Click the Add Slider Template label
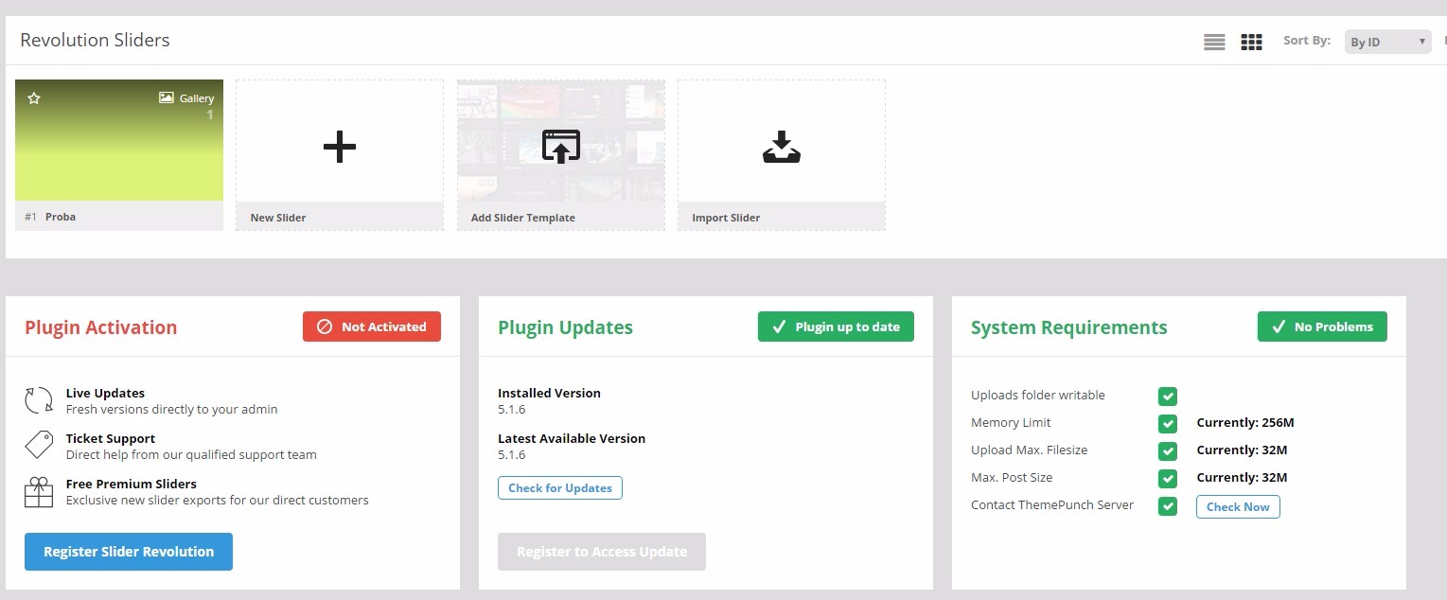 (x=523, y=218)
